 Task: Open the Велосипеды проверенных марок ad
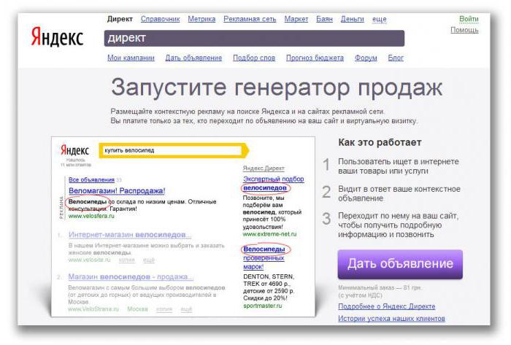tap(264, 257)
